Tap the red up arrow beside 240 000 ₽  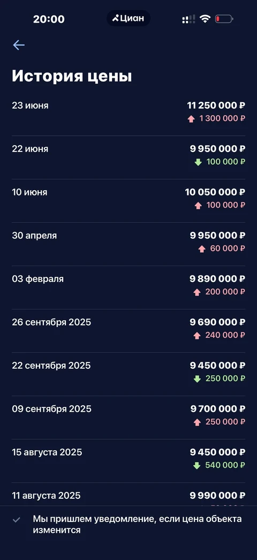pyautogui.click(x=197, y=336)
